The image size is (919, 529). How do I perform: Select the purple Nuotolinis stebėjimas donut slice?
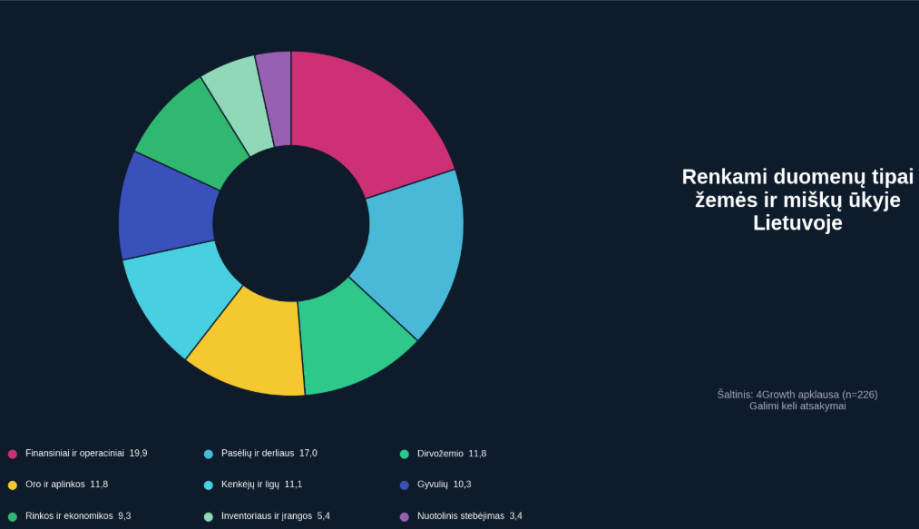[275, 98]
